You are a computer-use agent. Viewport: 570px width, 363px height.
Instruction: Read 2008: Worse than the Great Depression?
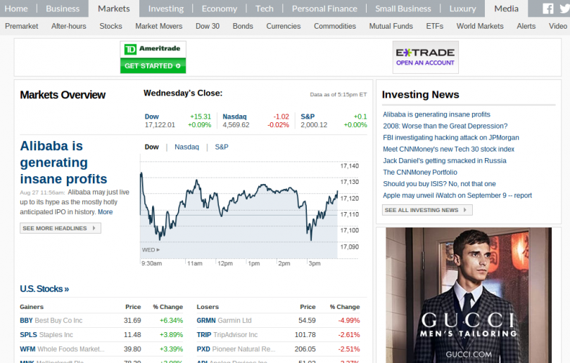click(x=445, y=126)
